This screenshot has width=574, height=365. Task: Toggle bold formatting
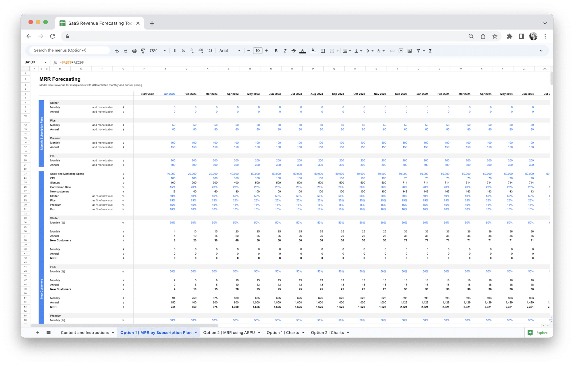point(276,51)
